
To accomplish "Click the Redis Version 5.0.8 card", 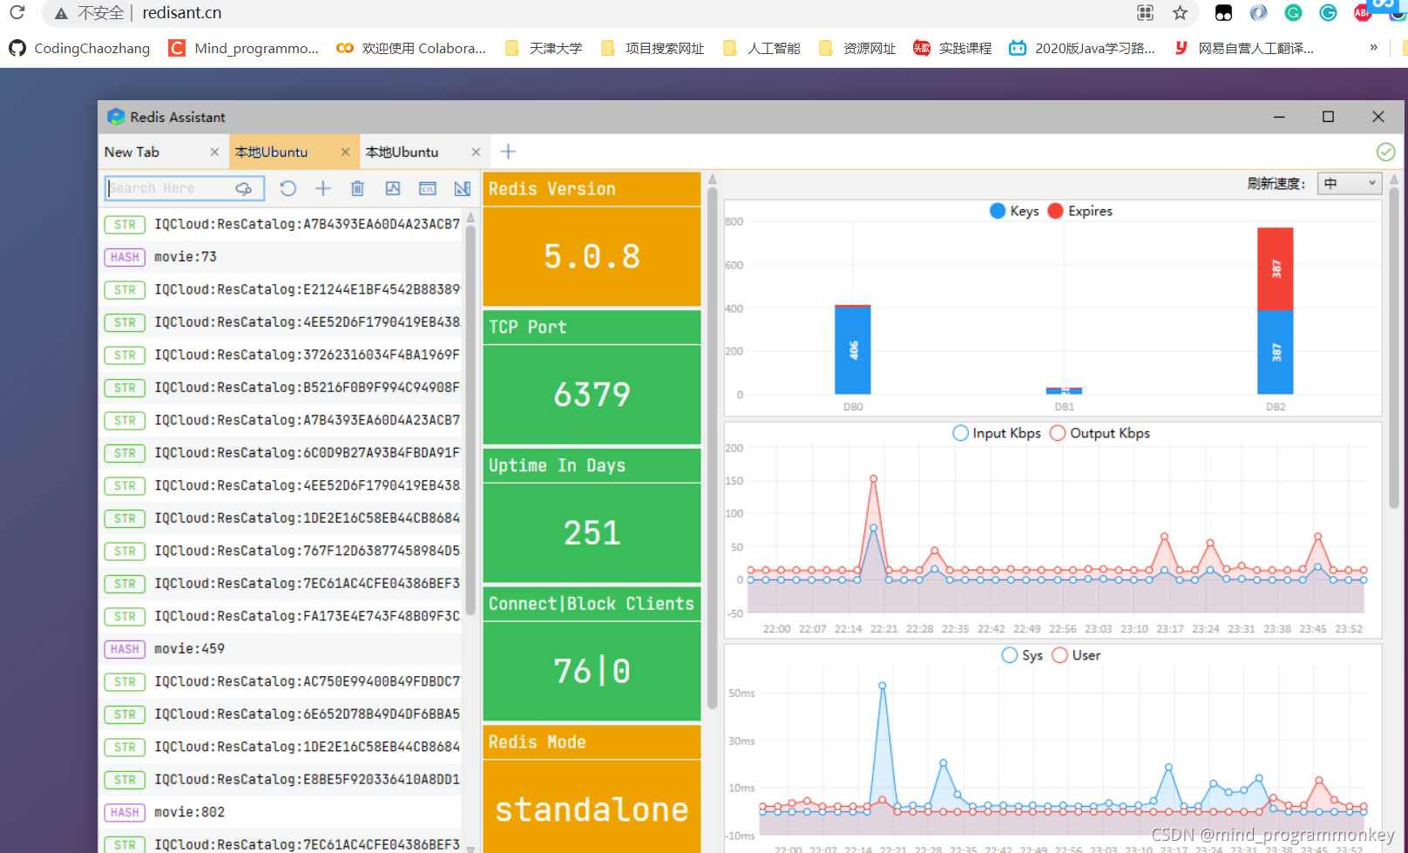I will (592, 239).
